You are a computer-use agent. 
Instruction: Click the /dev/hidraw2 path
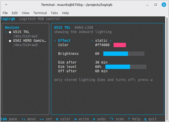(25, 36)
